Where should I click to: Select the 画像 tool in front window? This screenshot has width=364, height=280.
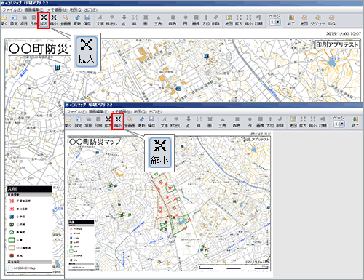[261, 122]
